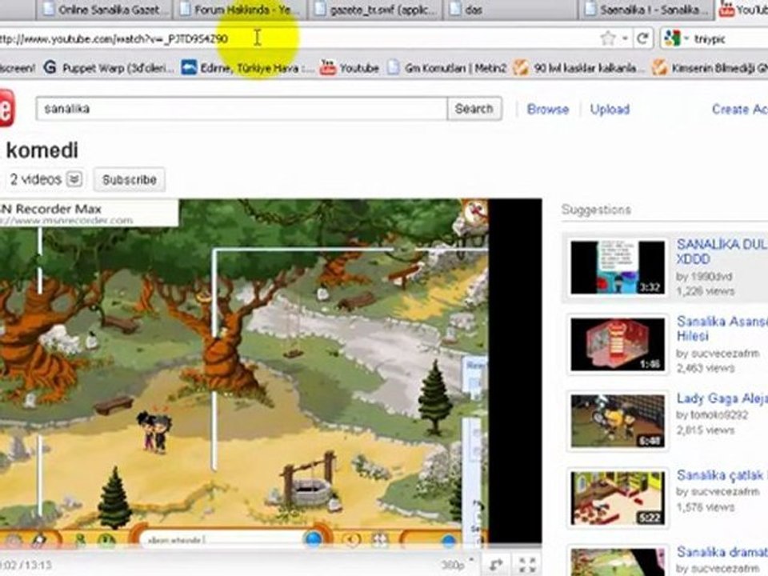Open the Puppet Warp bookmark
Viewport: 768px width, 576px height.
109,67
